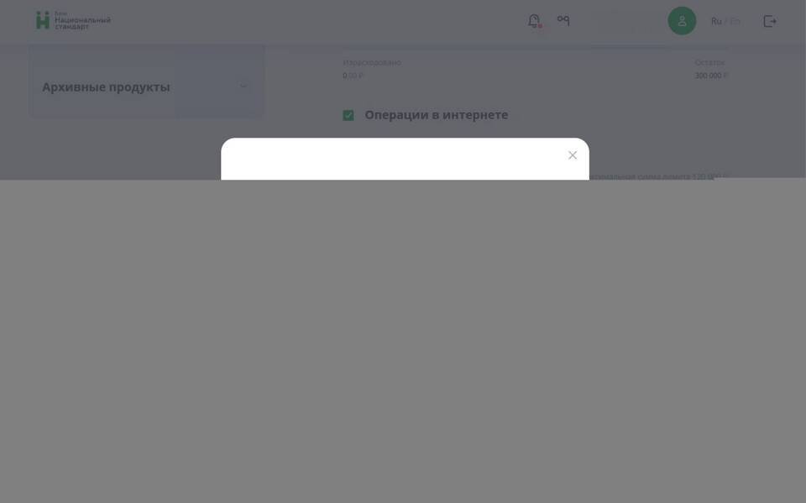Image resolution: width=806 pixels, height=503 pixels.
Task: Click the Национальный стандарт logo text
Action: click(82, 22)
